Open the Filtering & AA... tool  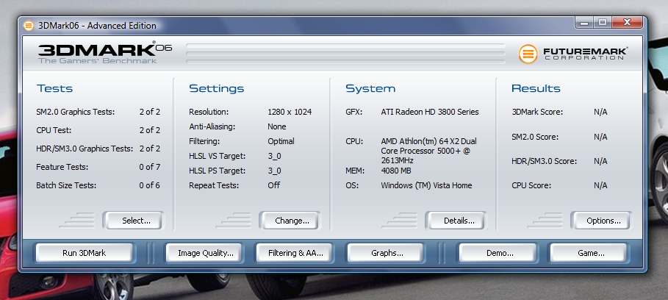tap(294, 253)
